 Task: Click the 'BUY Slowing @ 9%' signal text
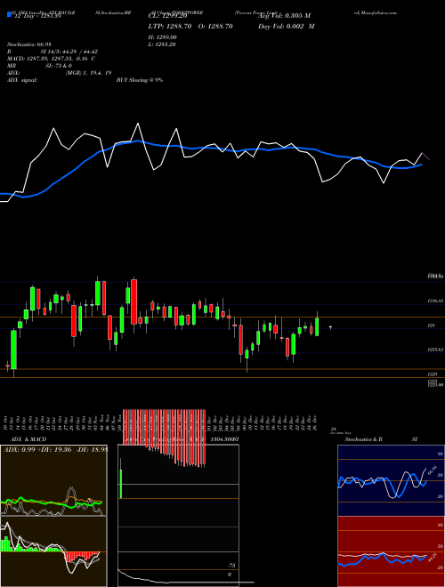(140, 80)
